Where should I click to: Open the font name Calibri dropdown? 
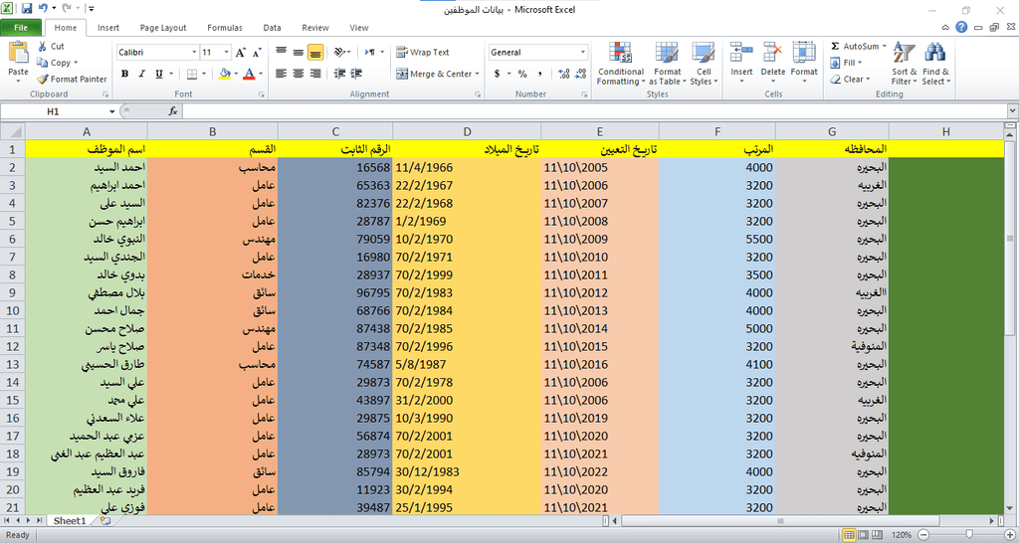(x=194, y=52)
